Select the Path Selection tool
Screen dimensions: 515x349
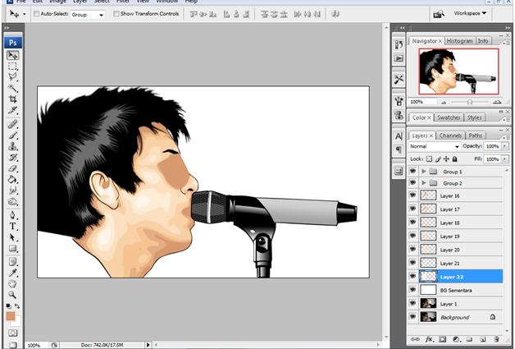[x=13, y=237]
